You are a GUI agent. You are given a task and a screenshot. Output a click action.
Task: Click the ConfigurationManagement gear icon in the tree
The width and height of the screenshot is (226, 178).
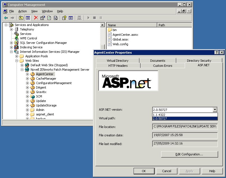(x=33, y=83)
